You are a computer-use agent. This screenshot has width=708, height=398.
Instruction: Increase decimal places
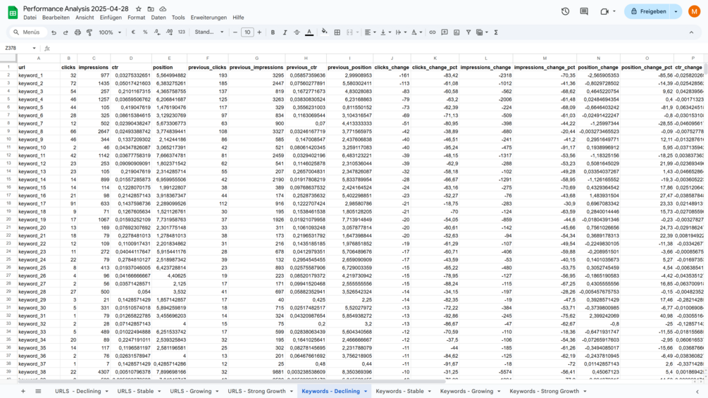[x=169, y=32]
